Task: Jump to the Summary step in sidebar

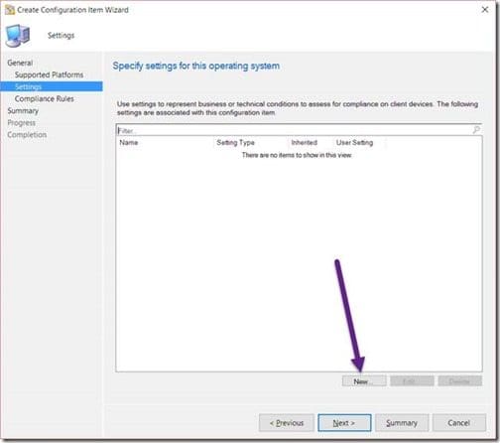Action: click(23, 111)
